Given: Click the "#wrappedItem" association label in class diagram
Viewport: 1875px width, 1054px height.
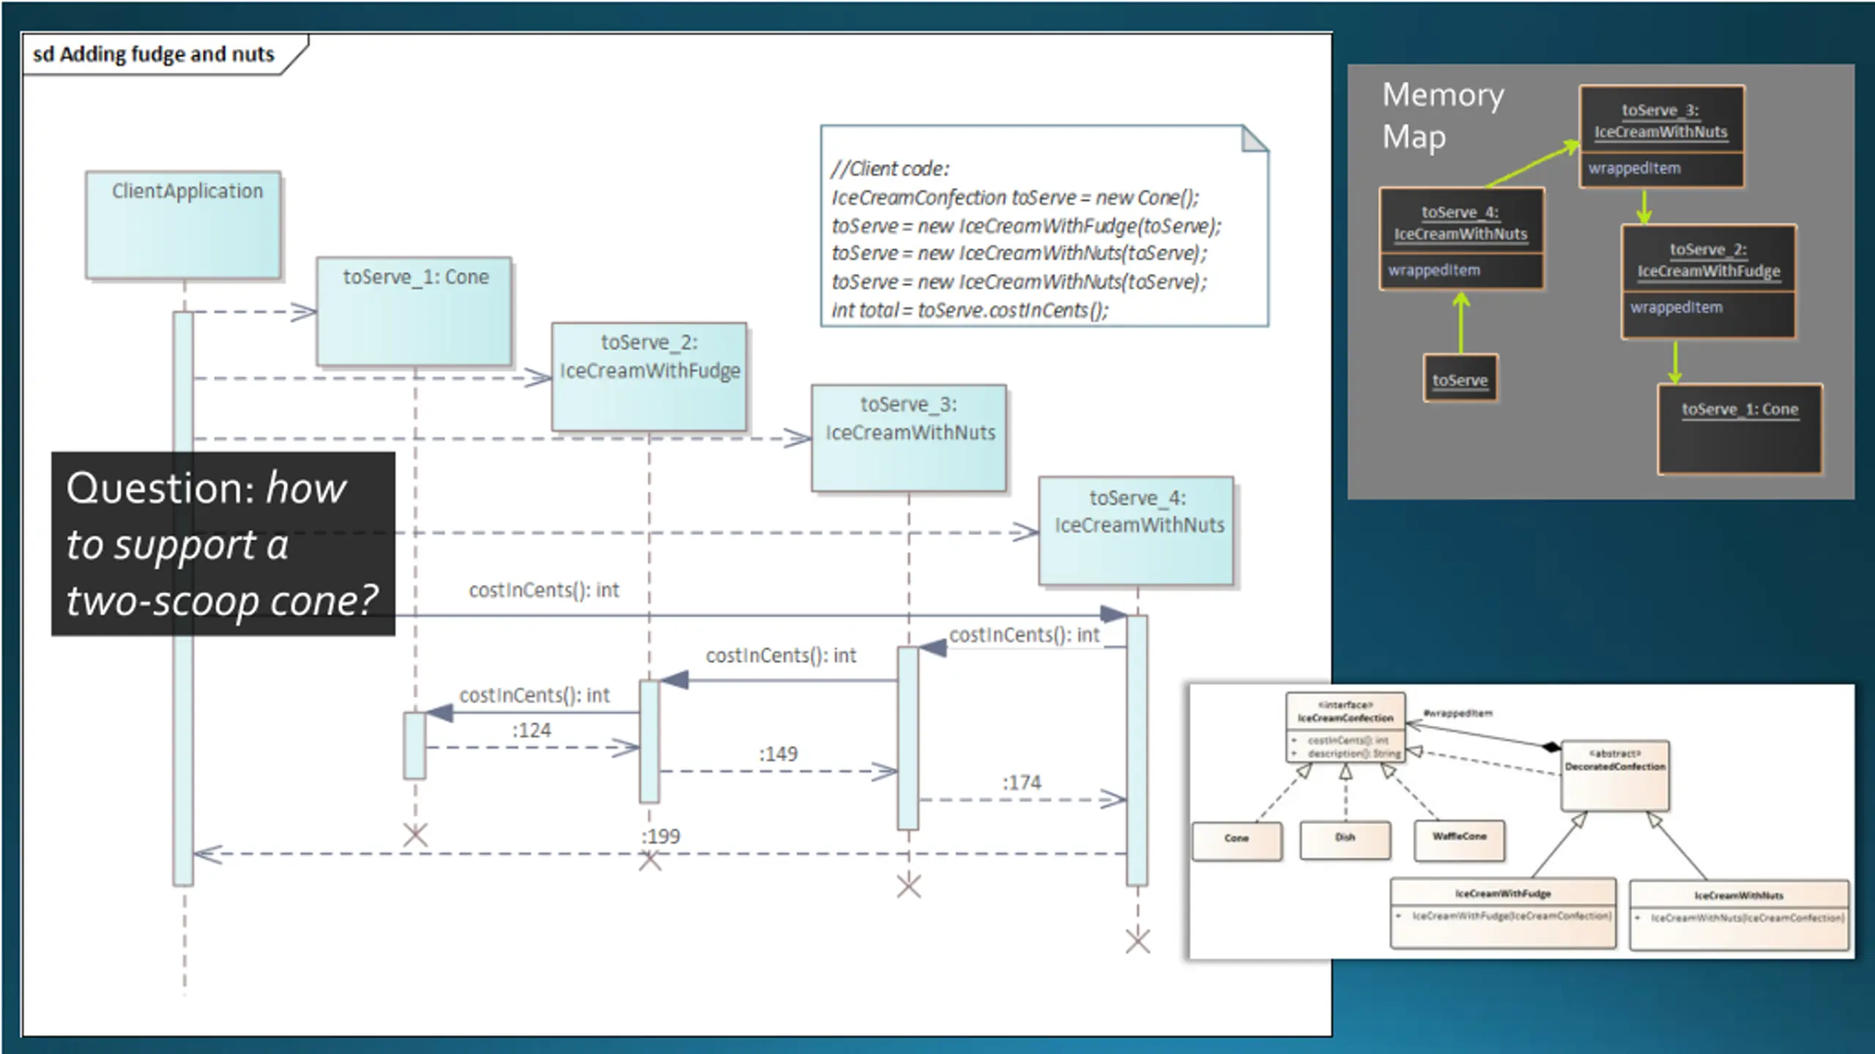Looking at the screenshot, I should [1457, 713].
